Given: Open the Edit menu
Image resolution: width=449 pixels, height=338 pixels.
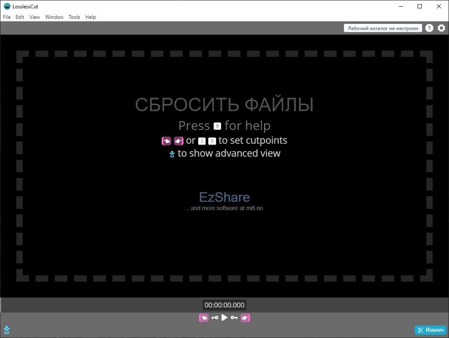Looking at the screenshot, I should tap(20, 17).
